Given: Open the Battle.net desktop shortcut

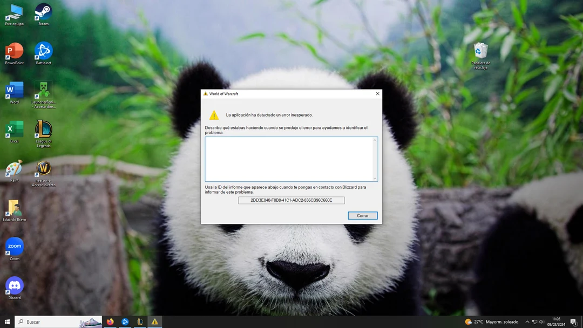Looking at the screenshot, I should (x=43, y=51).
